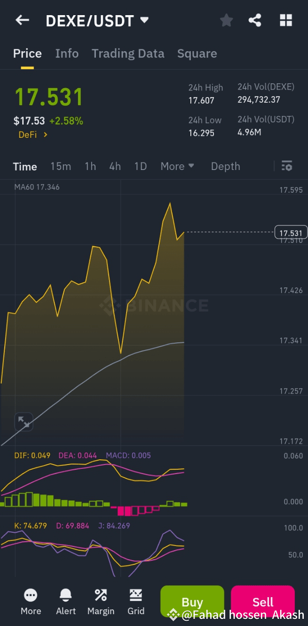This screenshot has width=308, height=626.
Task: Open Grid trading using the Grid icon
Action: coord(136,600)
